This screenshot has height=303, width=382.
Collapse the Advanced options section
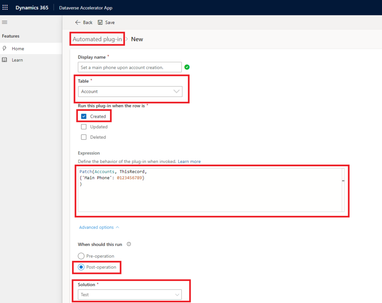click(99, 227)
